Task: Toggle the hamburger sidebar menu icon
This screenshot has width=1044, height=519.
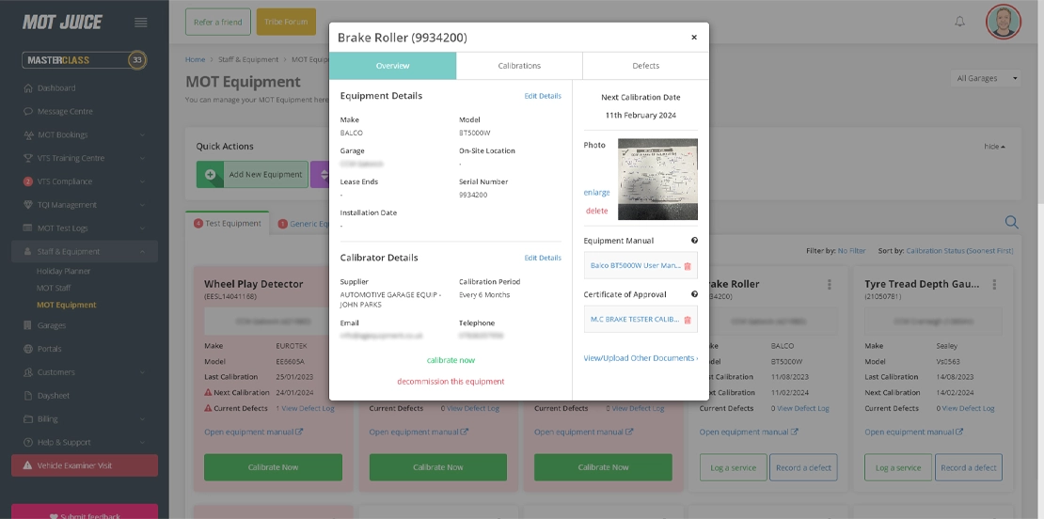Action: tap(140, 22)
